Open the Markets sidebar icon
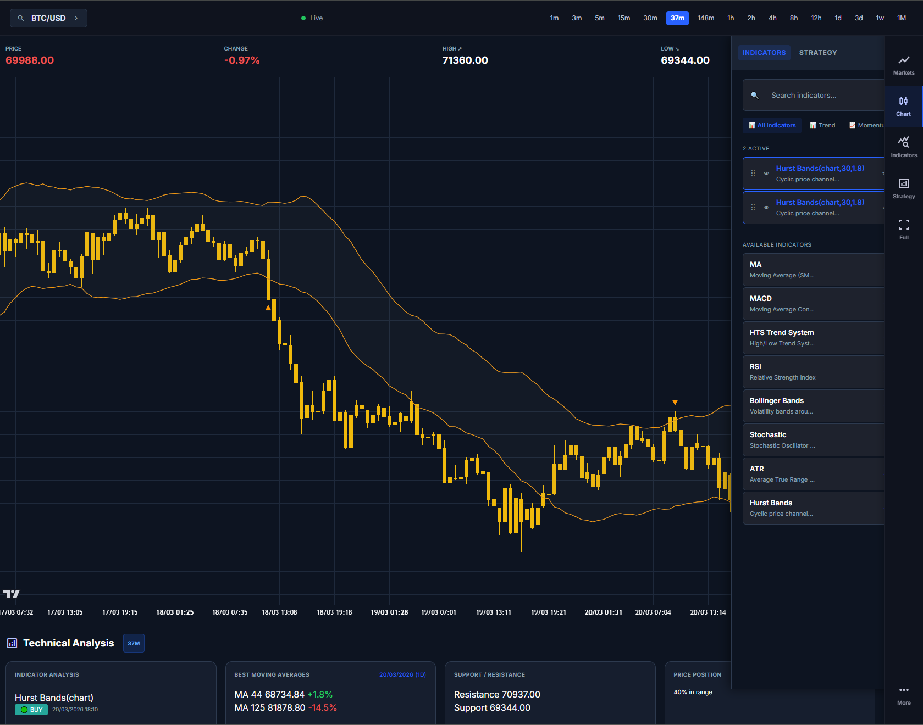Screen dimensions: 923x725 coord(904,65)
